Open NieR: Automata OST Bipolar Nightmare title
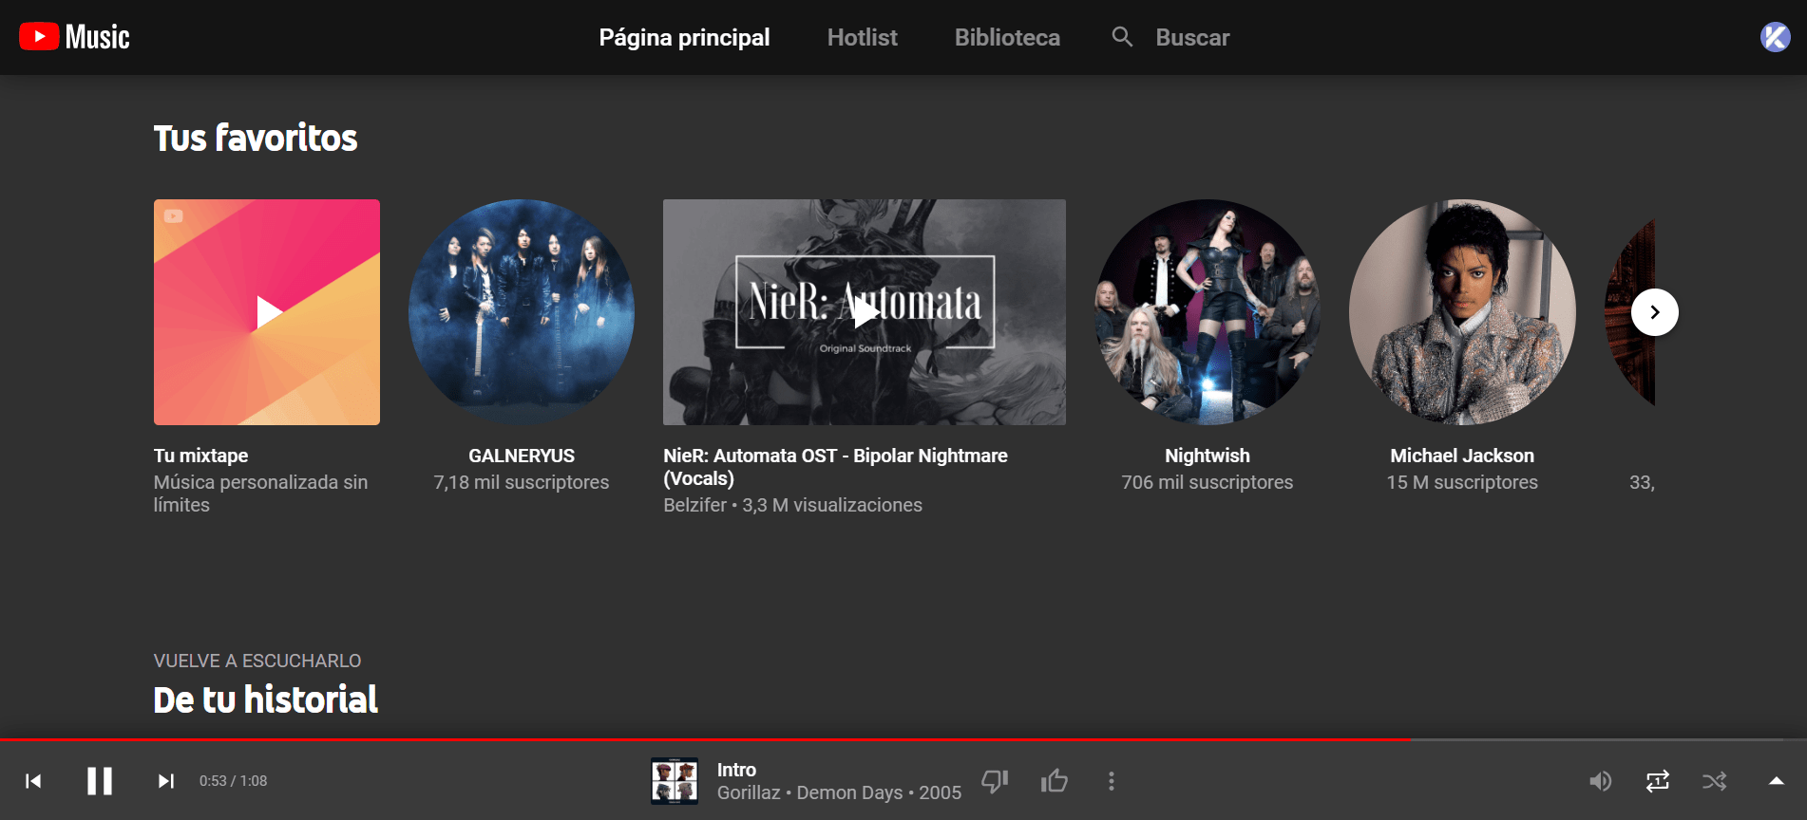The width and height of the screenshot is (1807, 820). click(x=835, y=467)
